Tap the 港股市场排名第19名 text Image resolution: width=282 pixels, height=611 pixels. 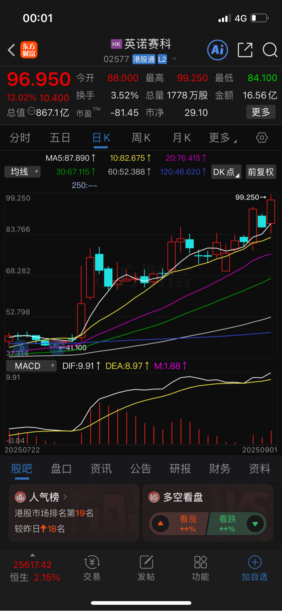pos(54,513)
